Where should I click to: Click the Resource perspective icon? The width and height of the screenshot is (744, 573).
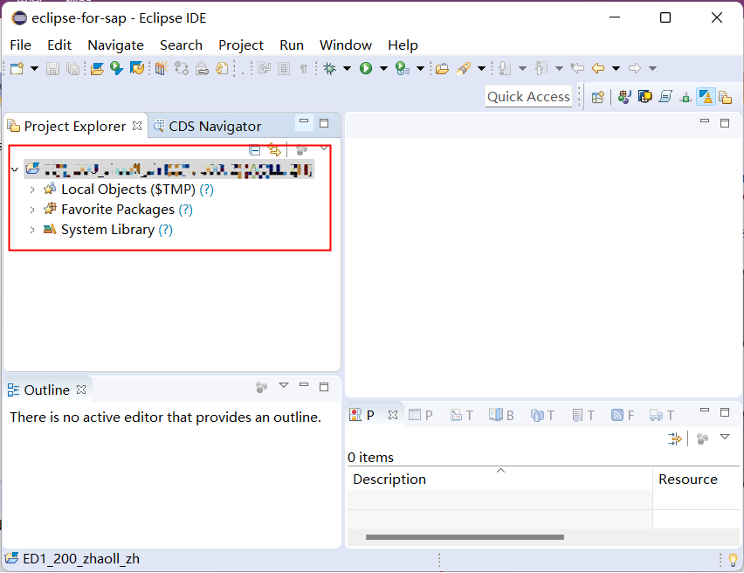tap(726, 97)
